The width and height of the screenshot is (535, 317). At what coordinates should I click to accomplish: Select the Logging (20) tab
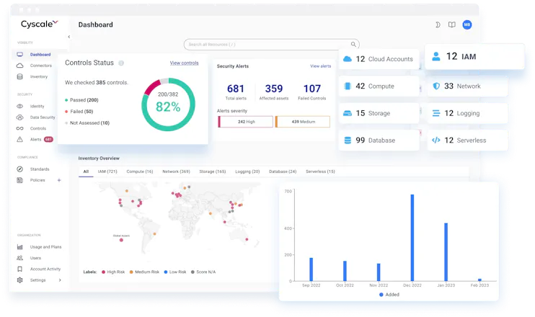(x=247, y=171)
